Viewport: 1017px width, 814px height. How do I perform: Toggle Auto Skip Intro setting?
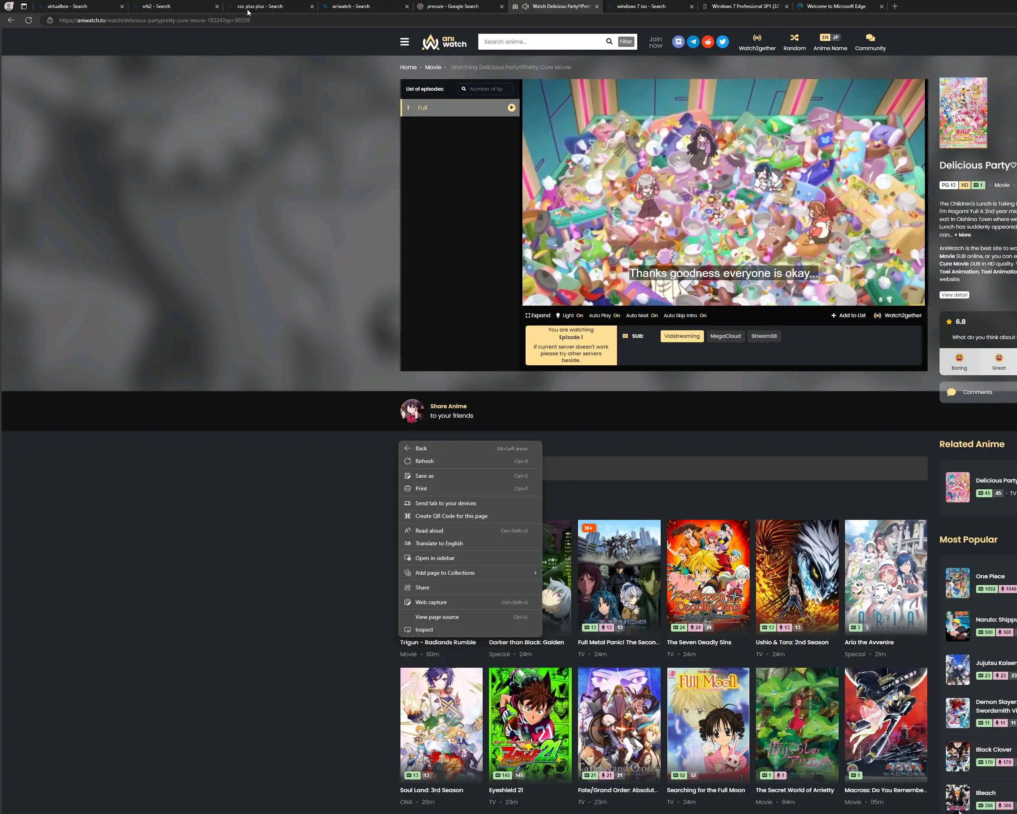[x=684, y=316]
